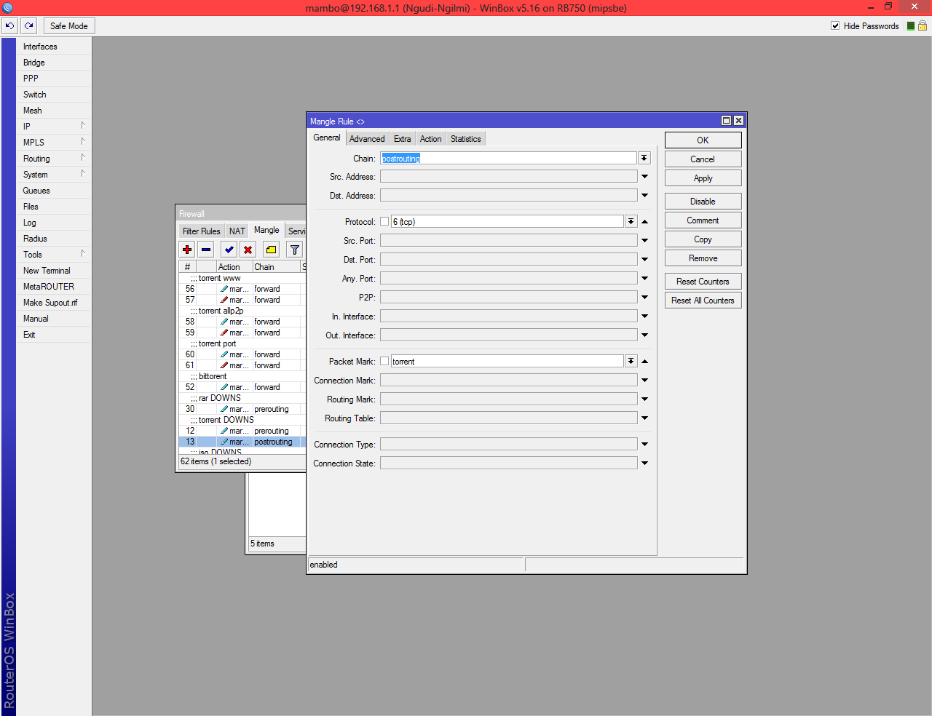The height and width of the screenshot is (716, 932).
Task: Select rule 30 with prerouting chain
Action: tap(240, 409)
